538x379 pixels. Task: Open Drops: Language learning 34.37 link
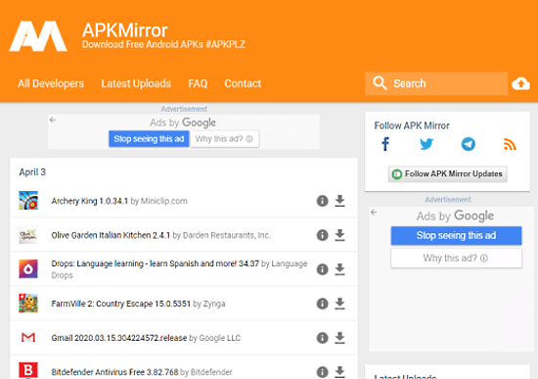[156, 263]
